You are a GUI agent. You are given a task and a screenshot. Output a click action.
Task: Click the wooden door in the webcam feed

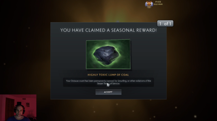10,107
